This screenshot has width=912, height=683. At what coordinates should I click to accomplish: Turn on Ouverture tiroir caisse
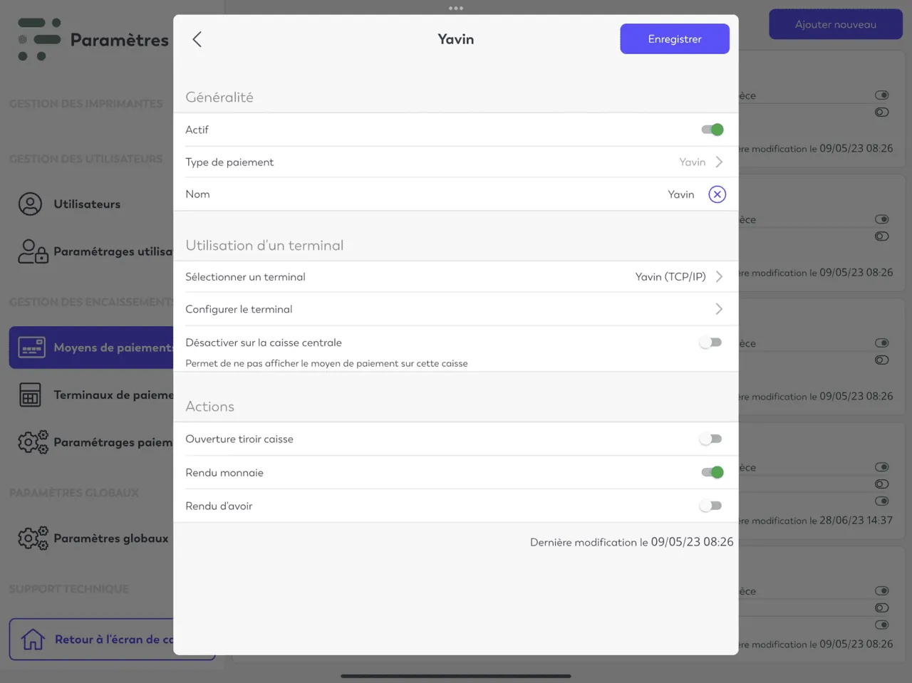[710, 439]
